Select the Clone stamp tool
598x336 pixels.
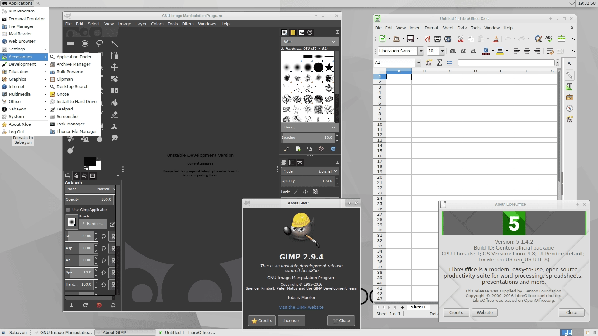point(114,126)
